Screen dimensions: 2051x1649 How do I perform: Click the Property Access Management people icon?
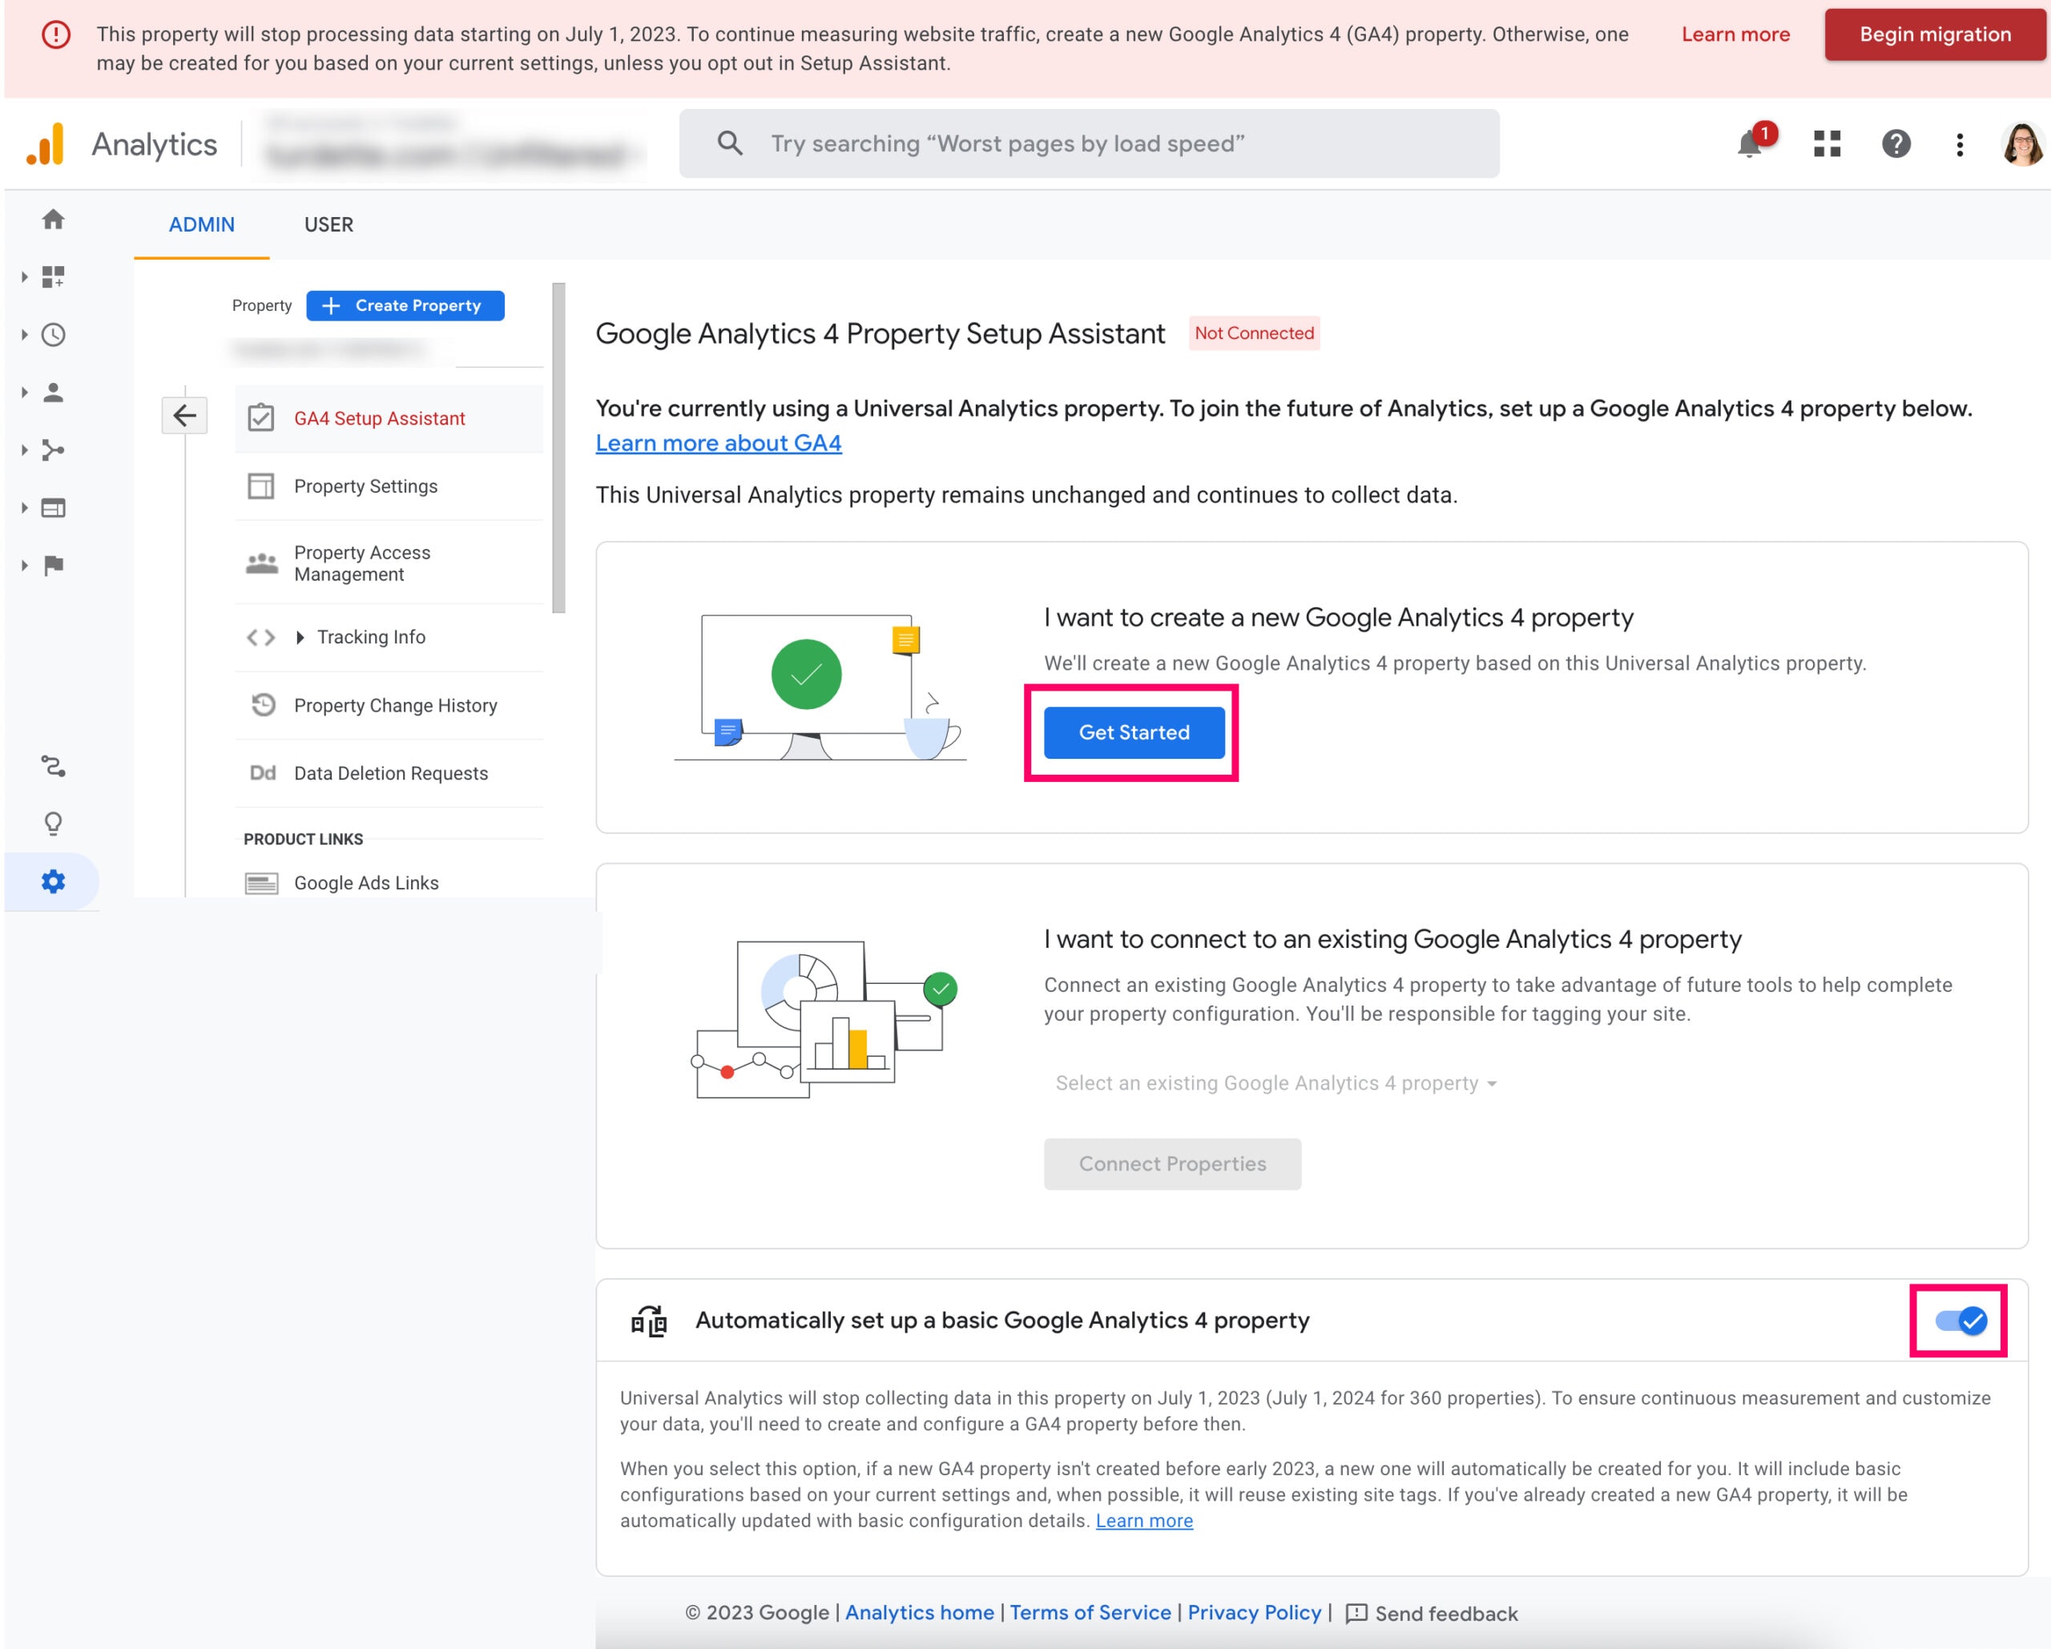tap(262, 563)
